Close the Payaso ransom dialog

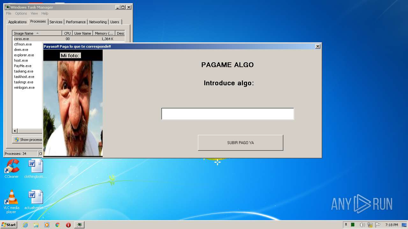point(317,46)
